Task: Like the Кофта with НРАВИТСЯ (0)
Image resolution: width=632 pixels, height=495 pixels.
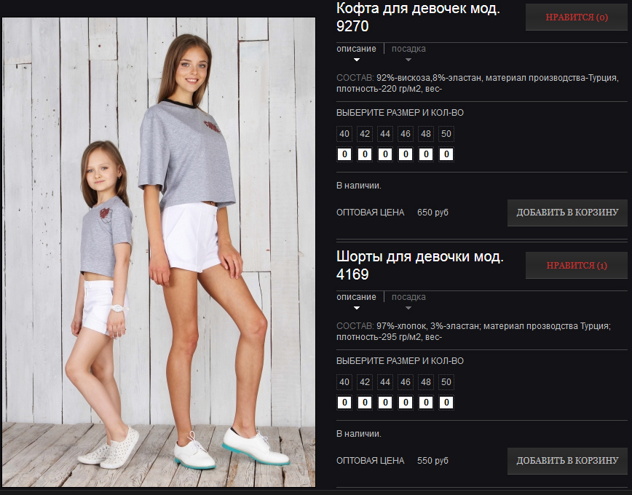Action: 577,17
